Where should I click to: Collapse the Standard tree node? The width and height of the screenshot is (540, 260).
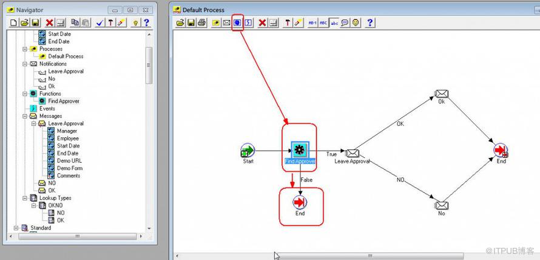(x=16, y=228)
